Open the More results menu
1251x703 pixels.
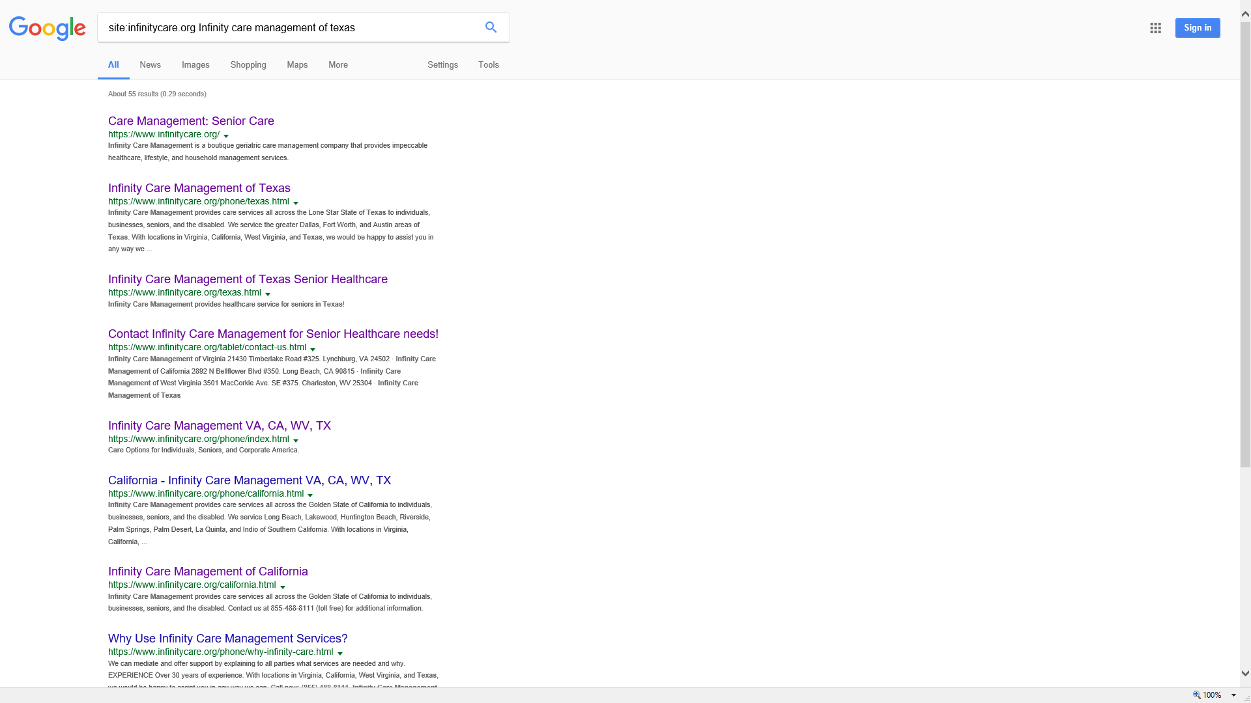coord(338,65)
